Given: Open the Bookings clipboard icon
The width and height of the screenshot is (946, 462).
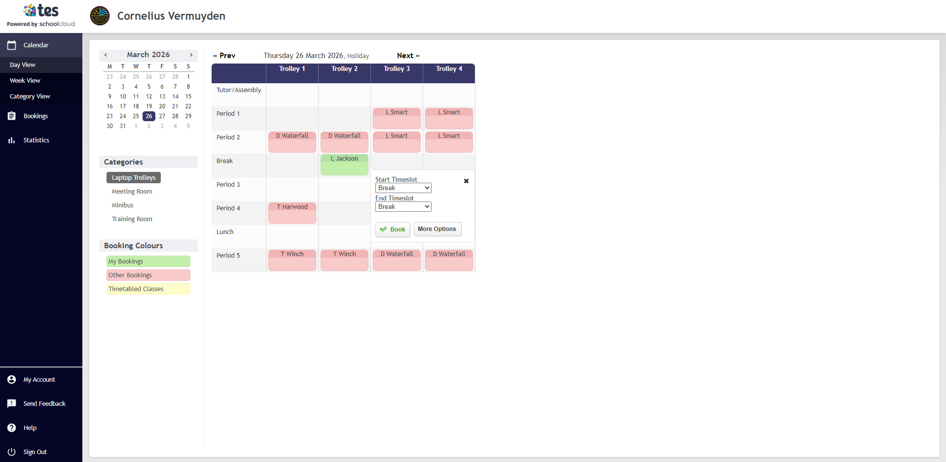Looking at the screenshot, I should [x=12, y=116].
